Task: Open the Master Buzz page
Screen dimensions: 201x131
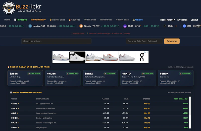Action: 57,20
